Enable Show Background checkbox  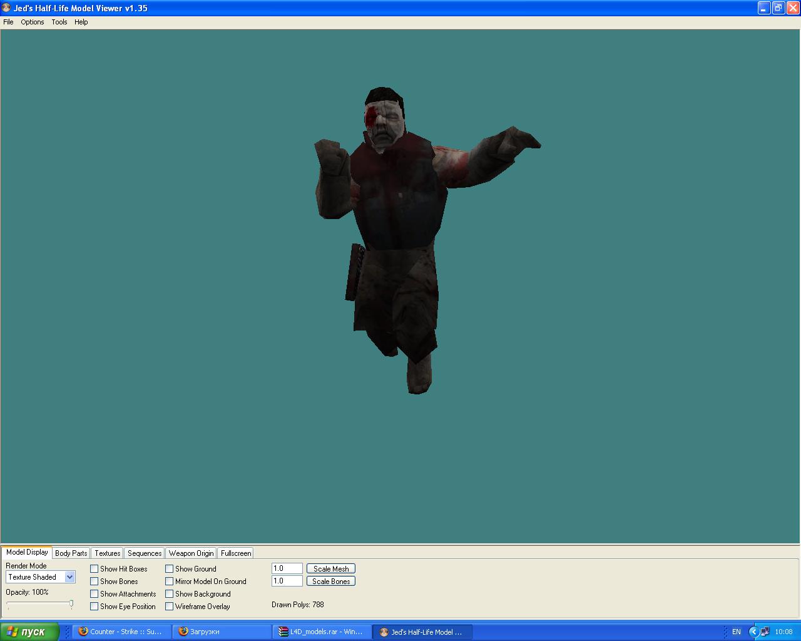pyautogui.click(x=170, y=594)
